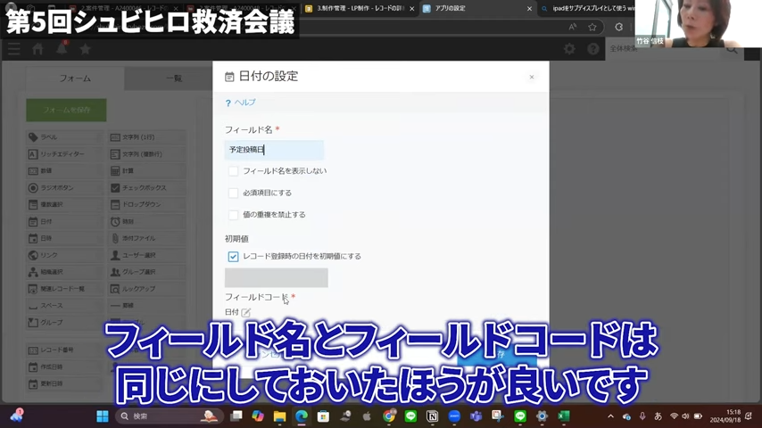Open the help question mark in kintone header
Image resolution: width=762 pixels, height=428 pixels.
(592, 48)
